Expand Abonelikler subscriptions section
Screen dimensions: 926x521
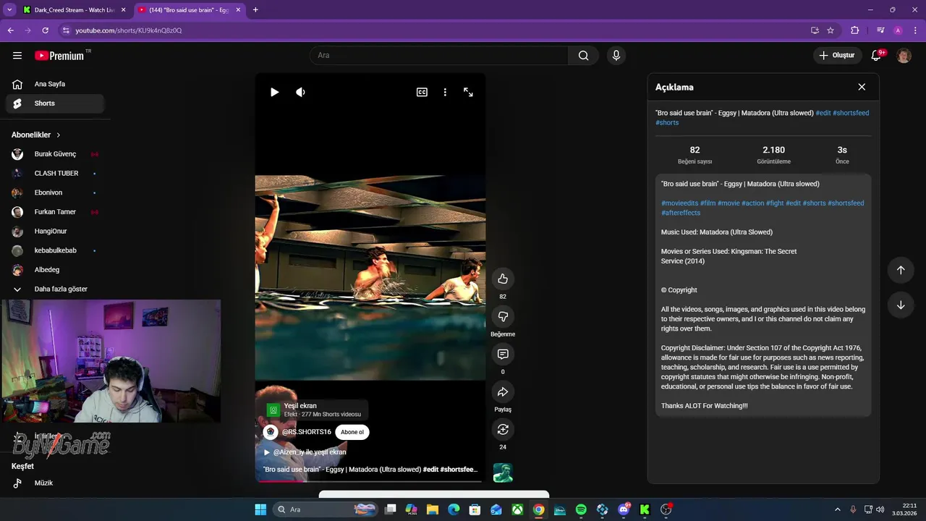[x=36, y=135]
